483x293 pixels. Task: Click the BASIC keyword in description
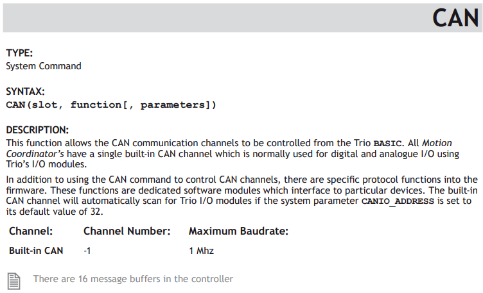pos(387,144)
